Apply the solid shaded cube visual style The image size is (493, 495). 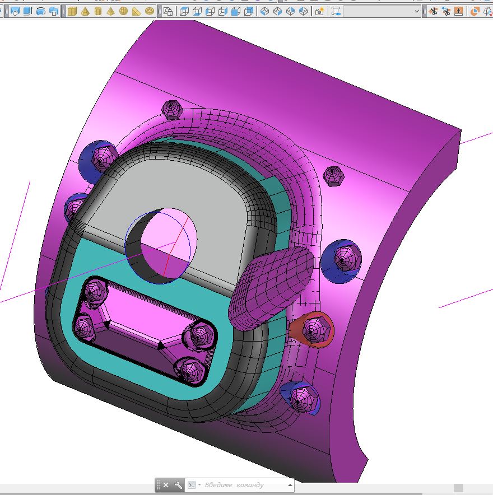pyautogui.click(x=236, y=12)
